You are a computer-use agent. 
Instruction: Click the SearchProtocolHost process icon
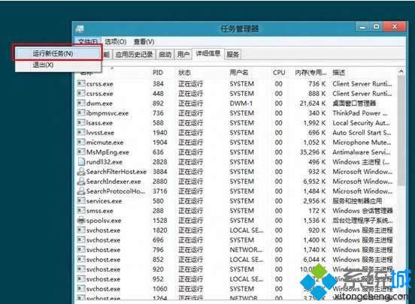click(x=81, y=191)
